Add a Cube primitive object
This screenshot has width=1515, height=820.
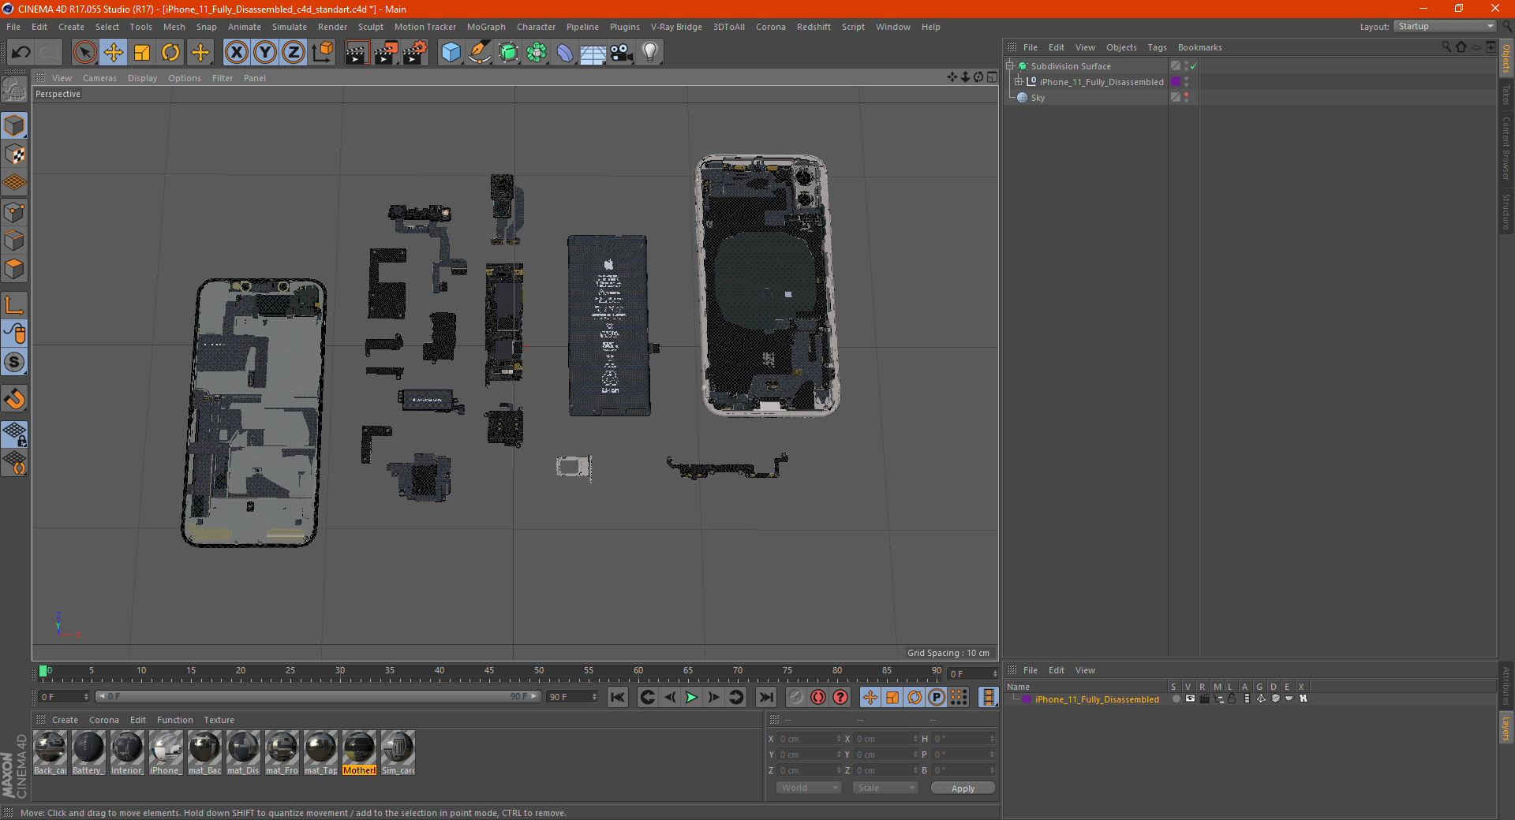click(451, 53)
